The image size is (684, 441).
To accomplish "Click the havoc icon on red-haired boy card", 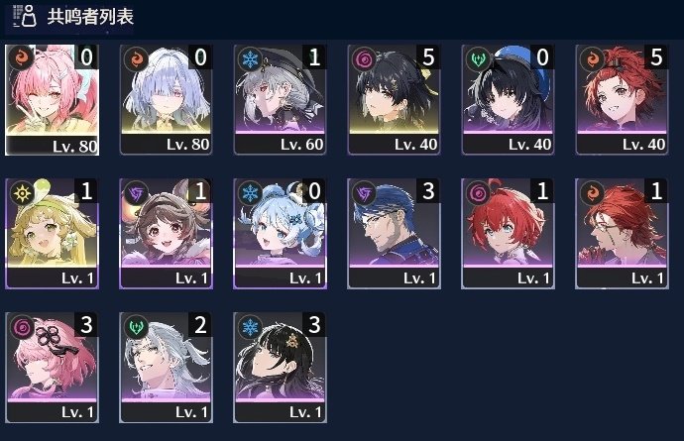I will (478, 193).
